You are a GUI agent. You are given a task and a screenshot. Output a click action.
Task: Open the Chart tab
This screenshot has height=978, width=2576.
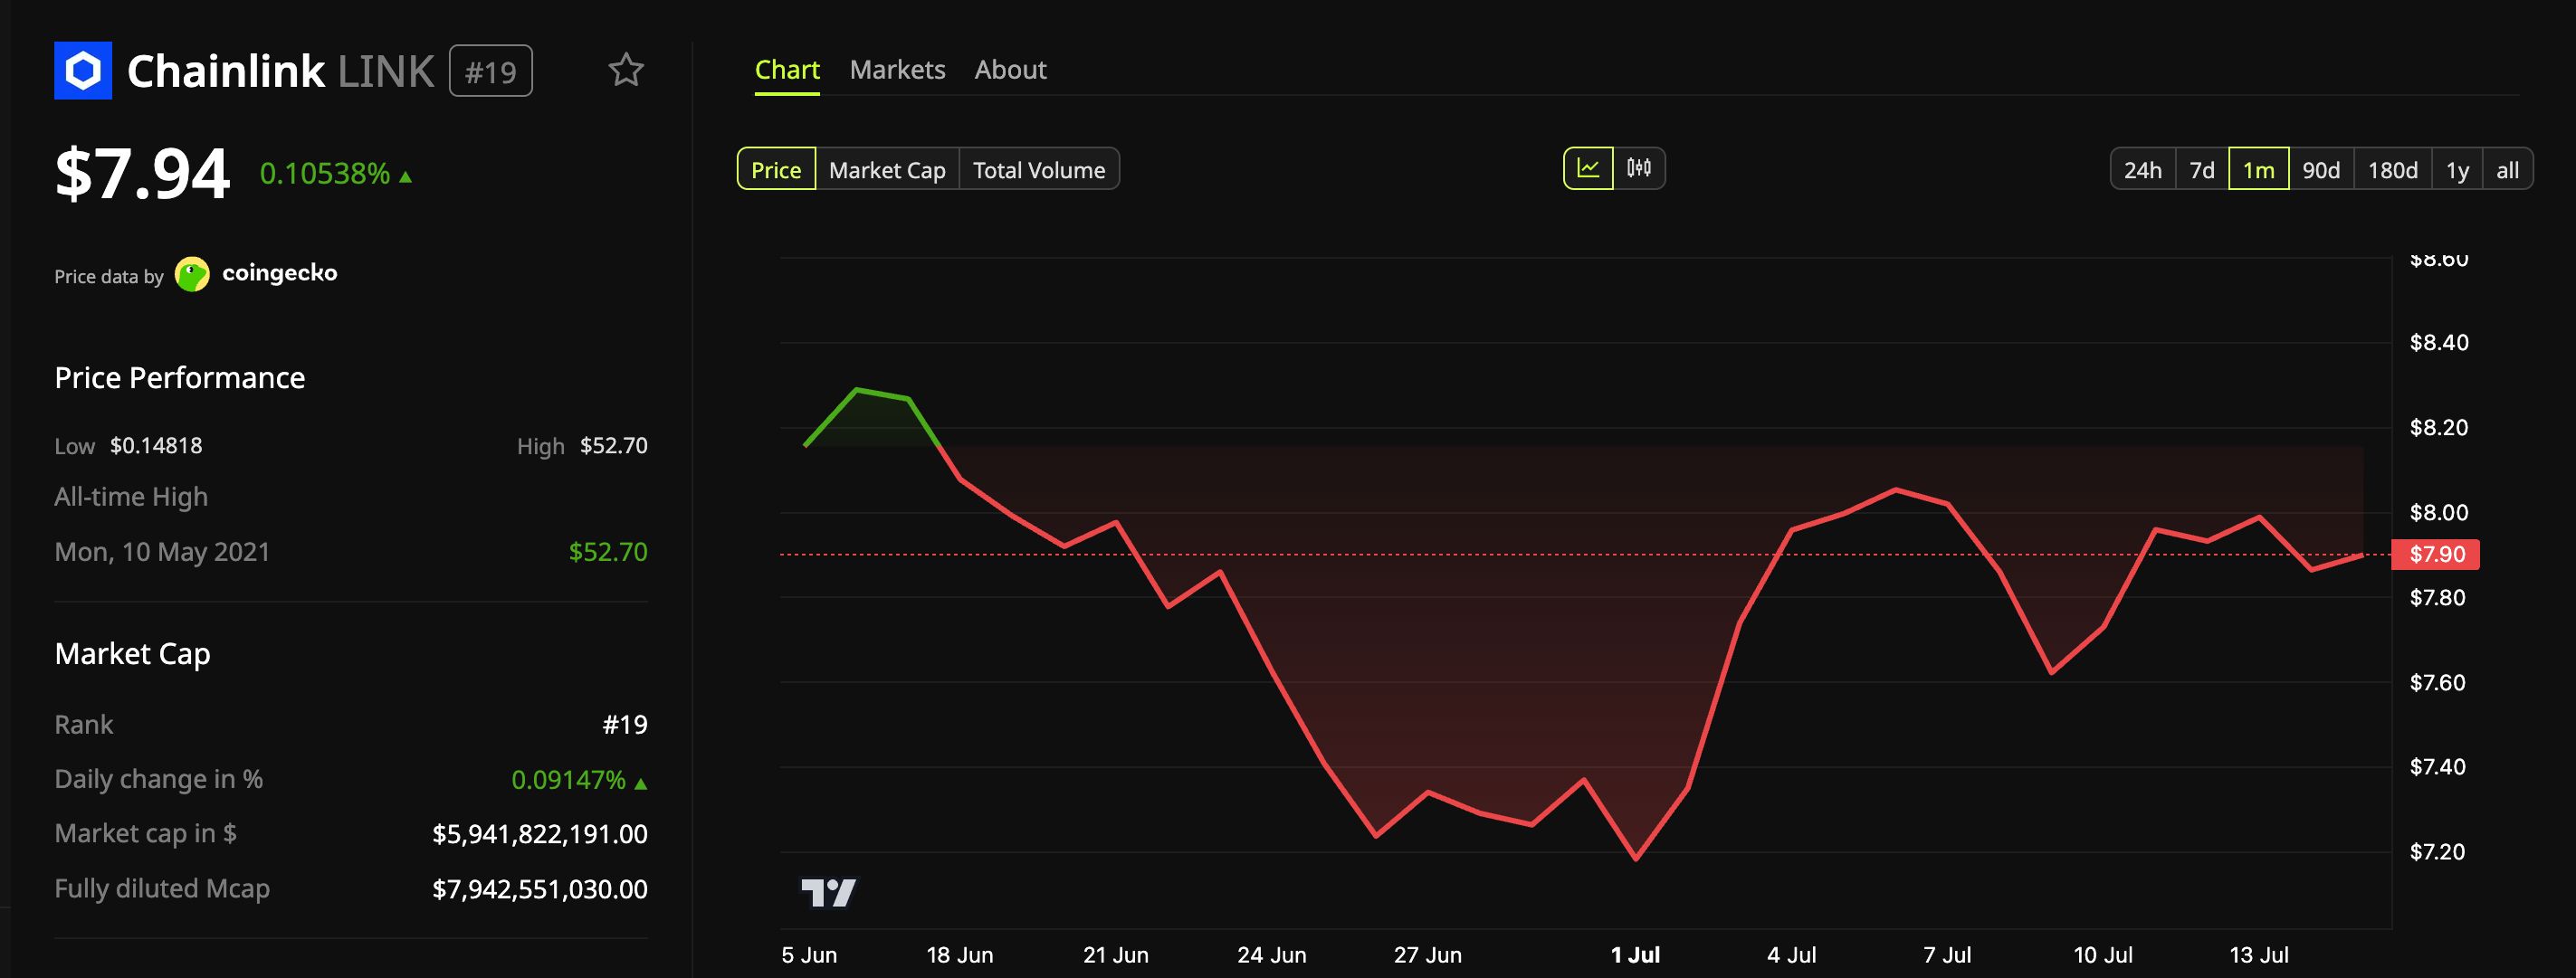tap(787, 70)
